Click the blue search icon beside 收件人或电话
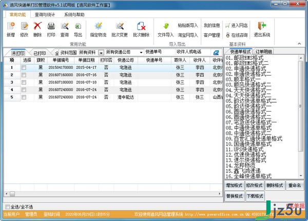The height and width of the screenshot is (221, 308). [x=216, y=52]
